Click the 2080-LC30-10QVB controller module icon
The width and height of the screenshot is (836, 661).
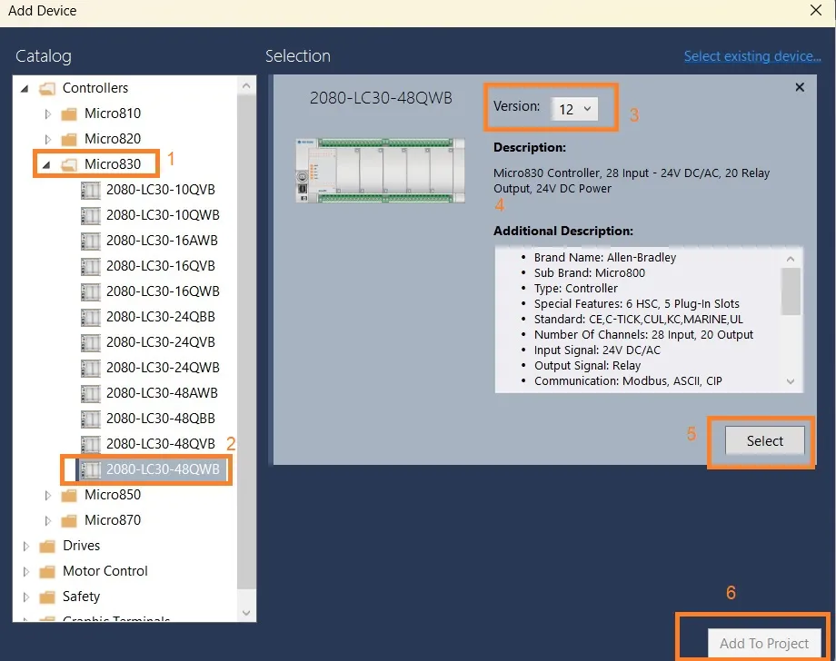[x=90, y=189]
